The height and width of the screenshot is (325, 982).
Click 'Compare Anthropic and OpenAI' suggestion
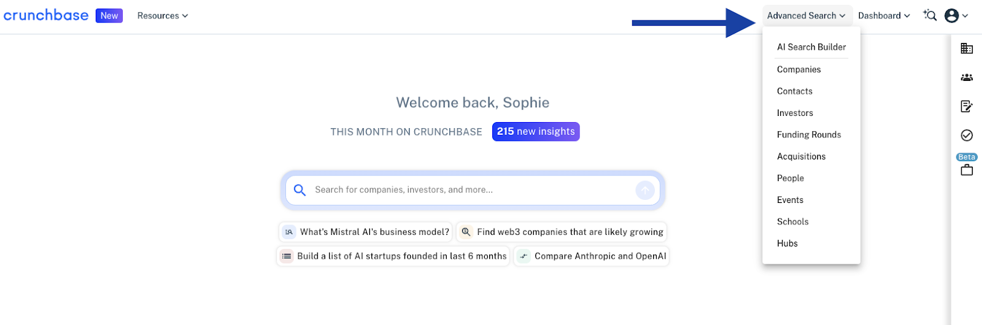591,256
